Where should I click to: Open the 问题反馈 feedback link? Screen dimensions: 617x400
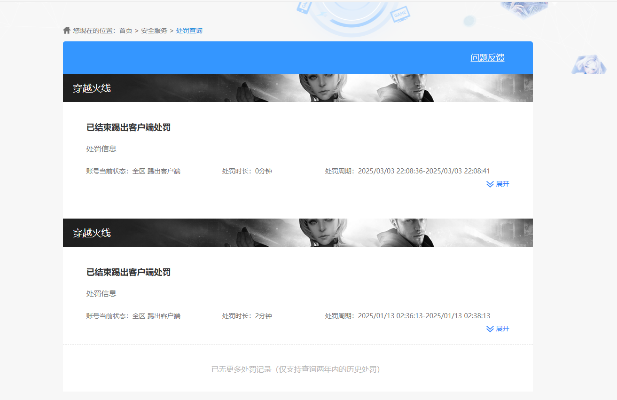click(487, 58)
